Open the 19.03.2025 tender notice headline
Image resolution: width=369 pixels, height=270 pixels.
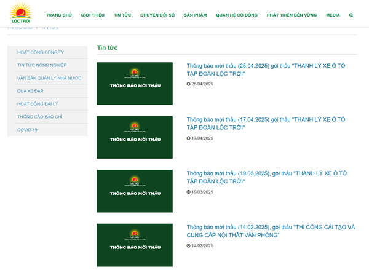point(271,177)
